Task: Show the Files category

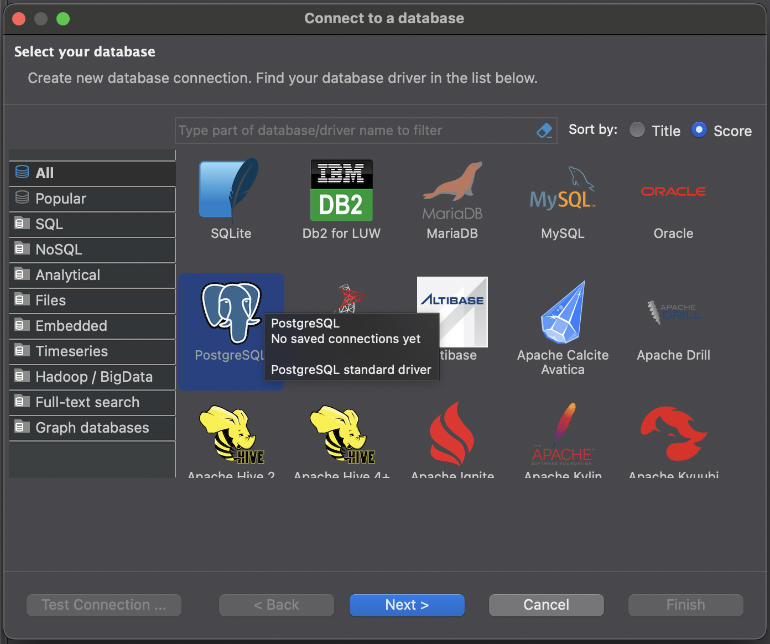Action: click(x=92, y=300)
